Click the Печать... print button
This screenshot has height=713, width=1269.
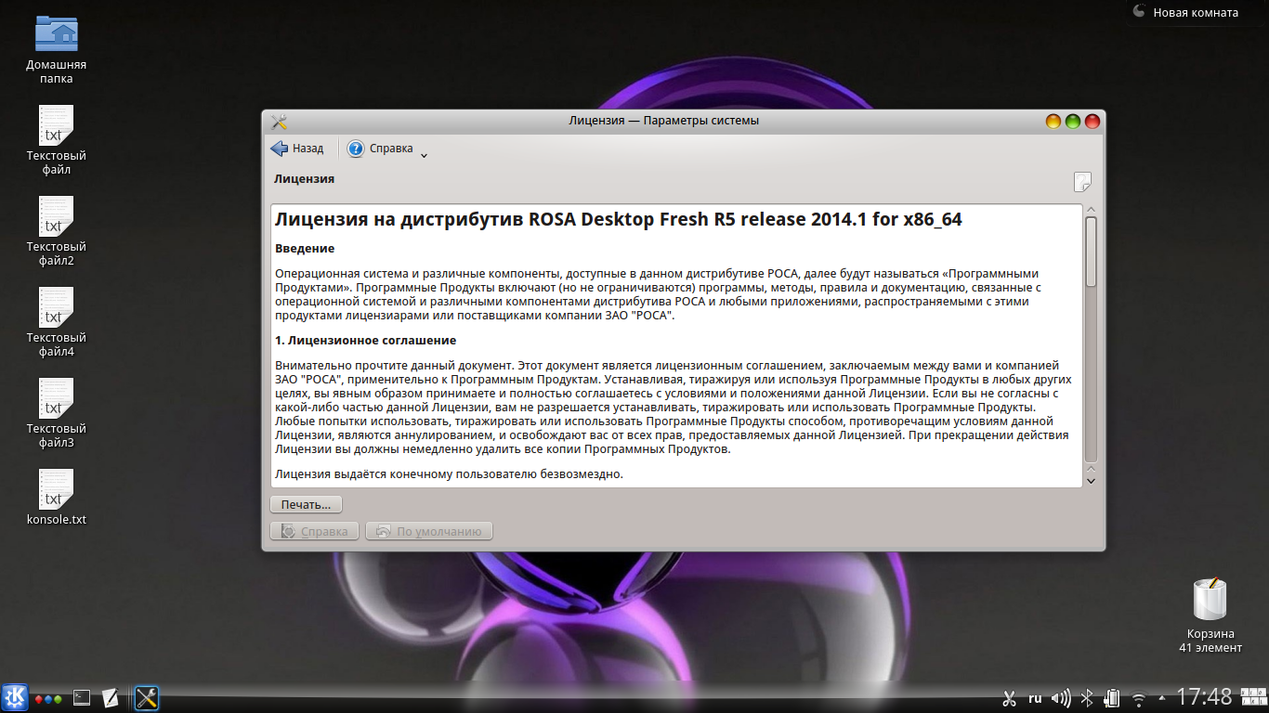(306, 505)
